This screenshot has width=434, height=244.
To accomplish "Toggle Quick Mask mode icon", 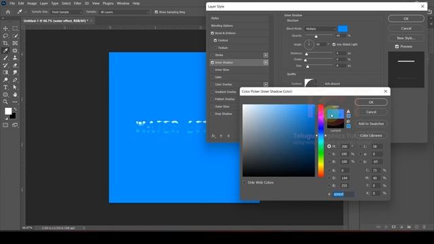I will [x=5, y=125].
